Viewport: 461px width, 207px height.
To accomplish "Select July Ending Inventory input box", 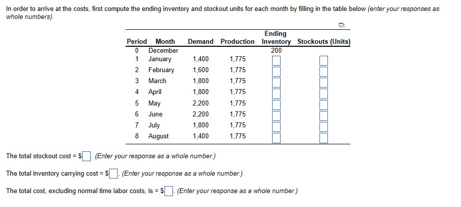I will [x=276, y=126].
